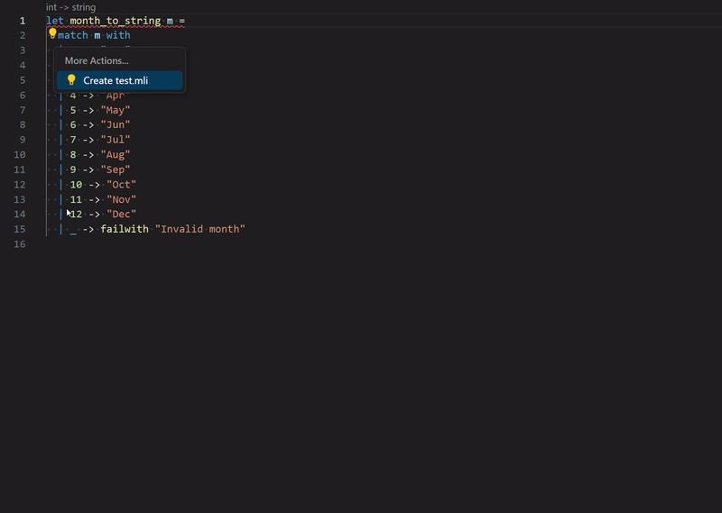Click the quick-fix lightbulb beside match

click(52, 34)
